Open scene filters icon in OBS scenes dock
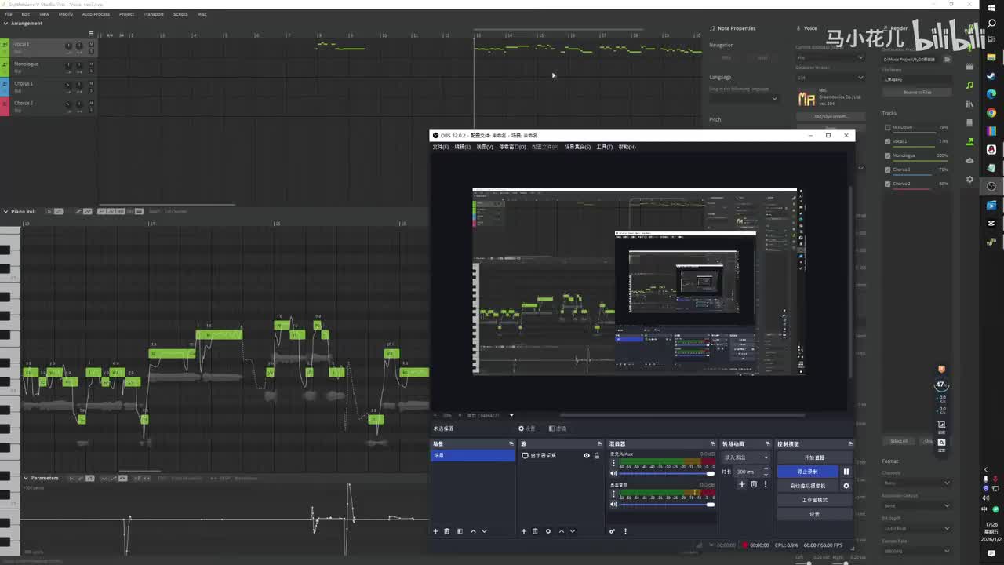Viewport: 1004px width, 565px height. pyautogui.click(x=460, y=531)
